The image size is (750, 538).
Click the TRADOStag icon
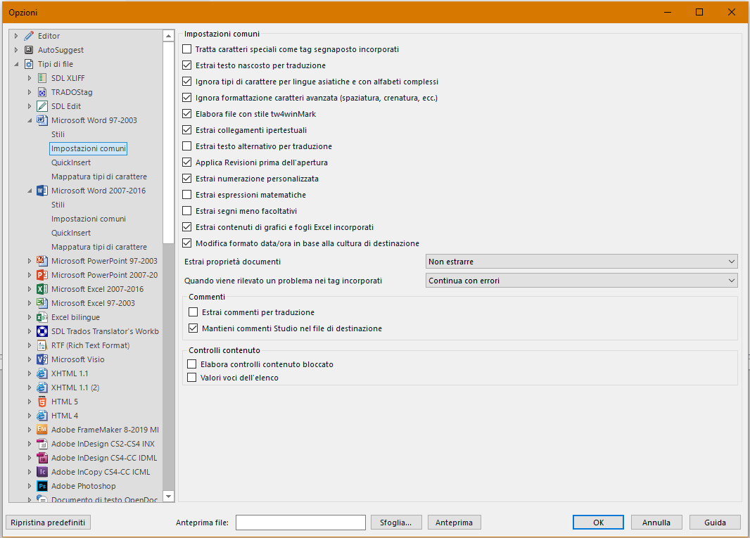[42, 92]
